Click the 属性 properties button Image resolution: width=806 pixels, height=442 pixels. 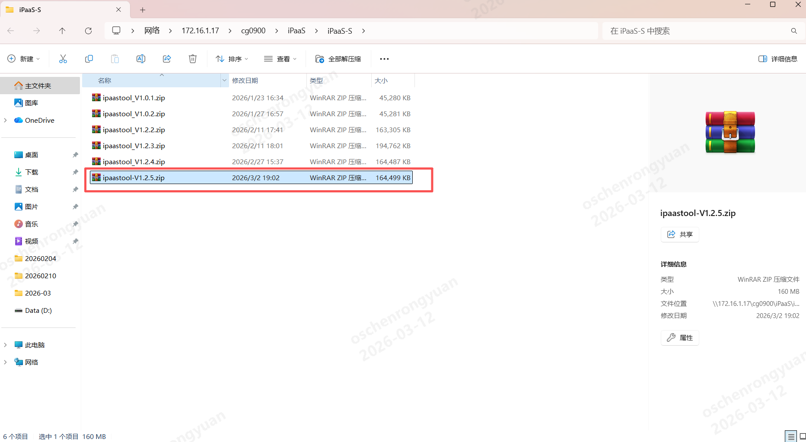coord(680,337)
